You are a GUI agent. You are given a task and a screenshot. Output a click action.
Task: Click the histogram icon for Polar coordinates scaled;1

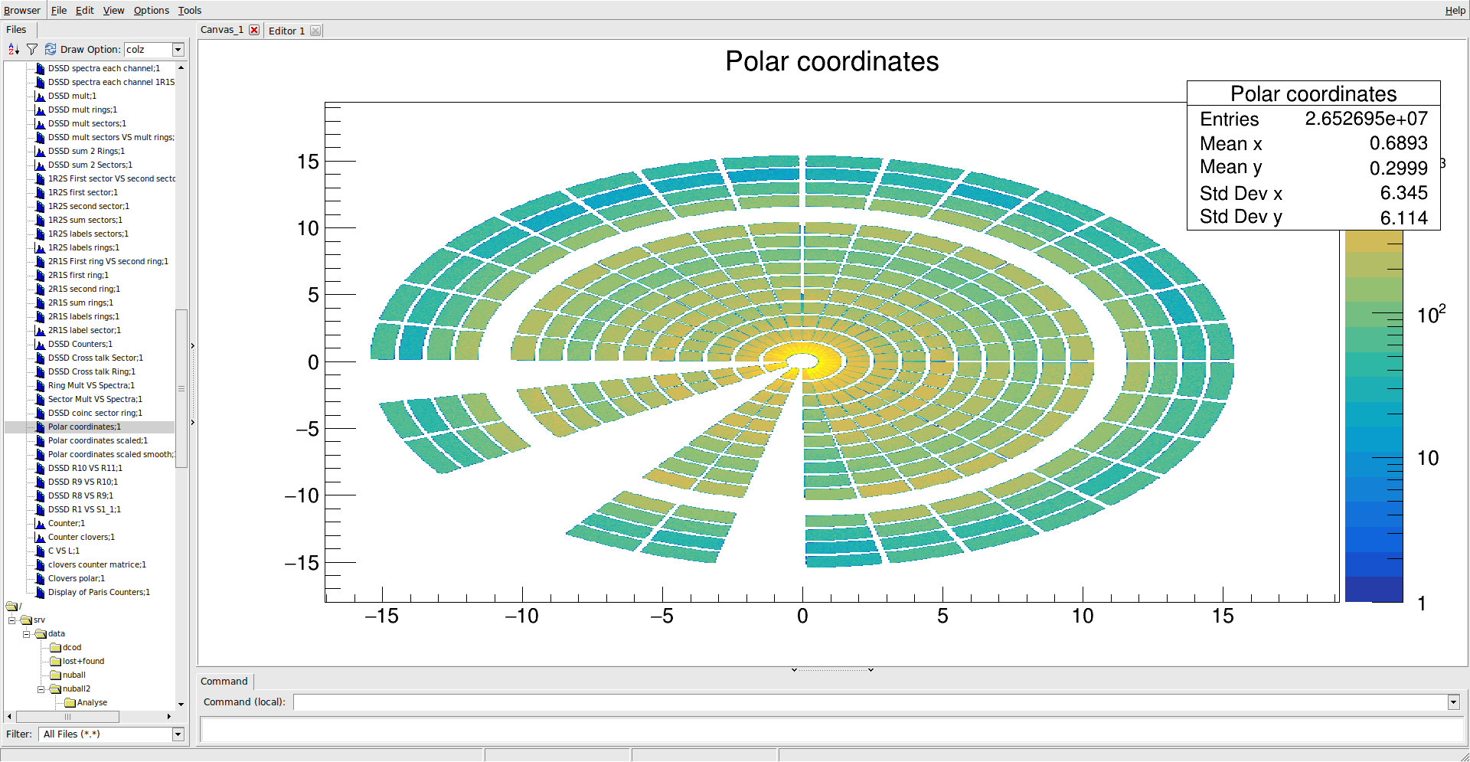[x=41, y=441]
